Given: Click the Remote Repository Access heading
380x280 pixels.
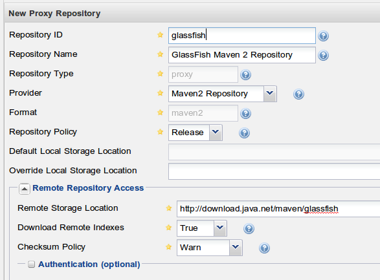Looking at the screenshot, I should pos(88,188).
